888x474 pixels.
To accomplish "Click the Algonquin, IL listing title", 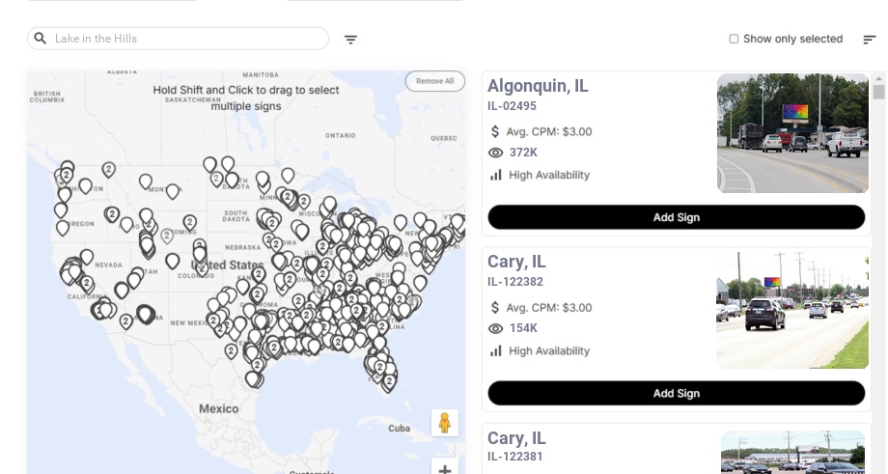I will click(x=538, y=86).
